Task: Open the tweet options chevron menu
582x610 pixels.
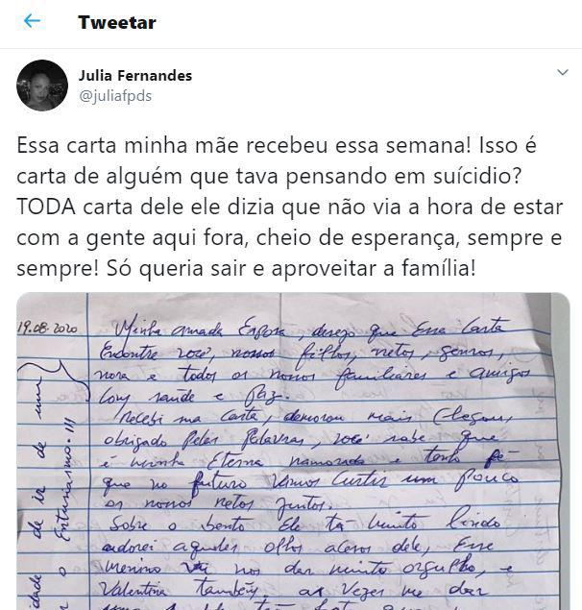Action: [x=563, y=74]
